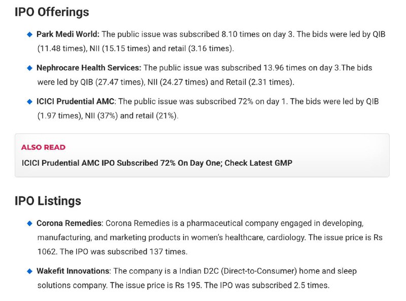Select the bold Nephrocare Health Services name

pos(89,68)
